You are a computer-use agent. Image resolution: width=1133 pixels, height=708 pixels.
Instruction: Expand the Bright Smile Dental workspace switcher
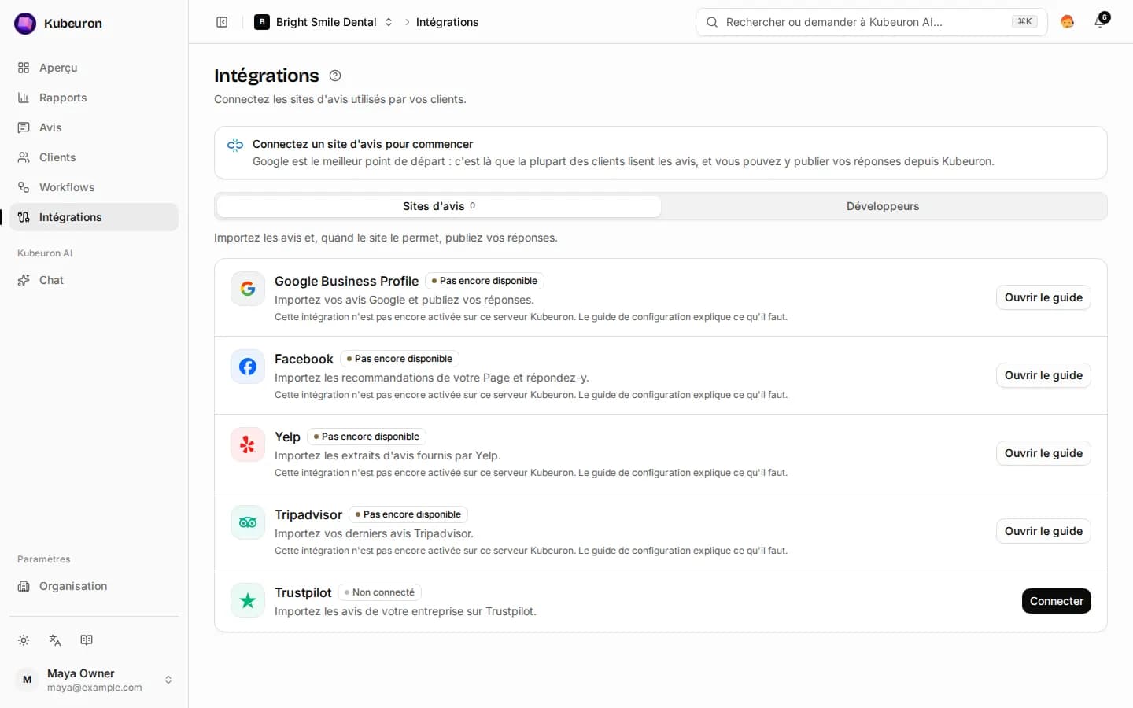point(324,22)
